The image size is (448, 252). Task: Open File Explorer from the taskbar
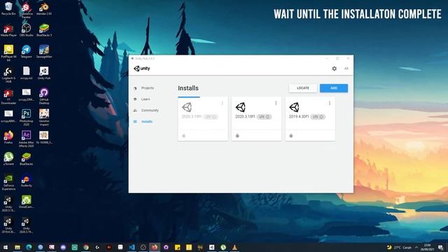(x=17, y=247)
